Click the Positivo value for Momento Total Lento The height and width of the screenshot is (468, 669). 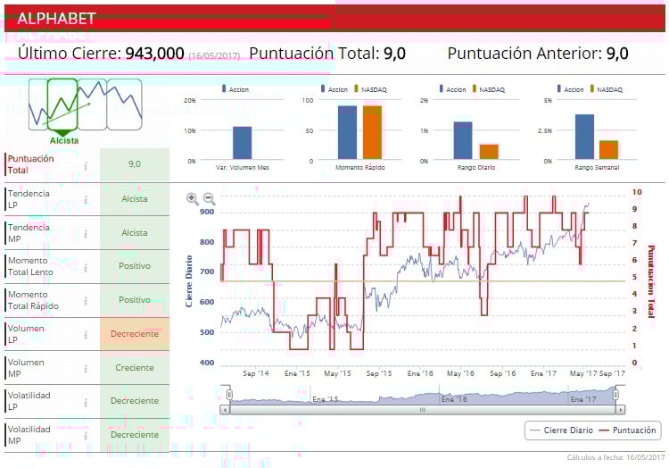click(x=135, y=266)
